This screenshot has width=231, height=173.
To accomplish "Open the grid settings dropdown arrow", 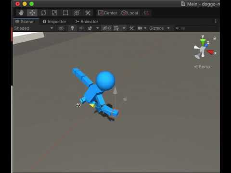I will pos(124,28).
